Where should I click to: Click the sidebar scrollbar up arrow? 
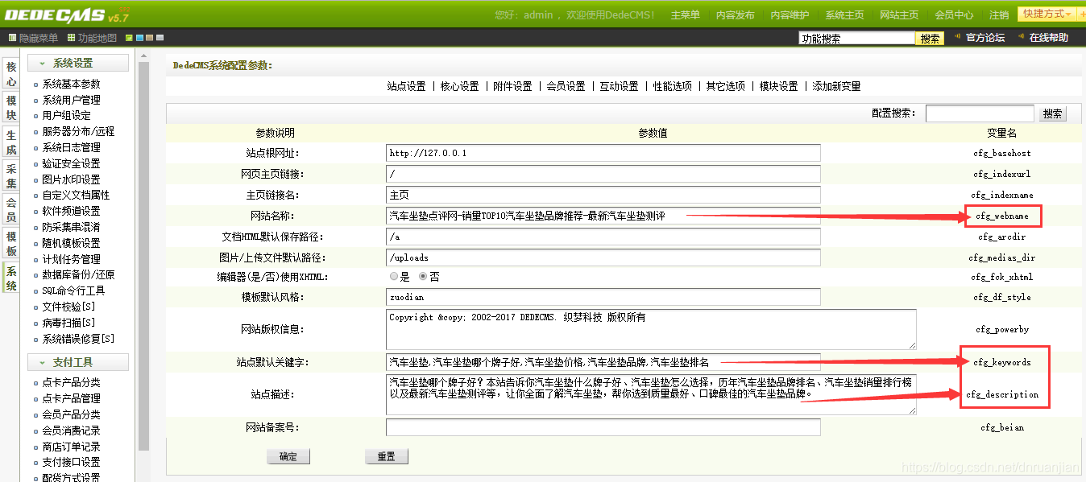click(x=143, y=57)
